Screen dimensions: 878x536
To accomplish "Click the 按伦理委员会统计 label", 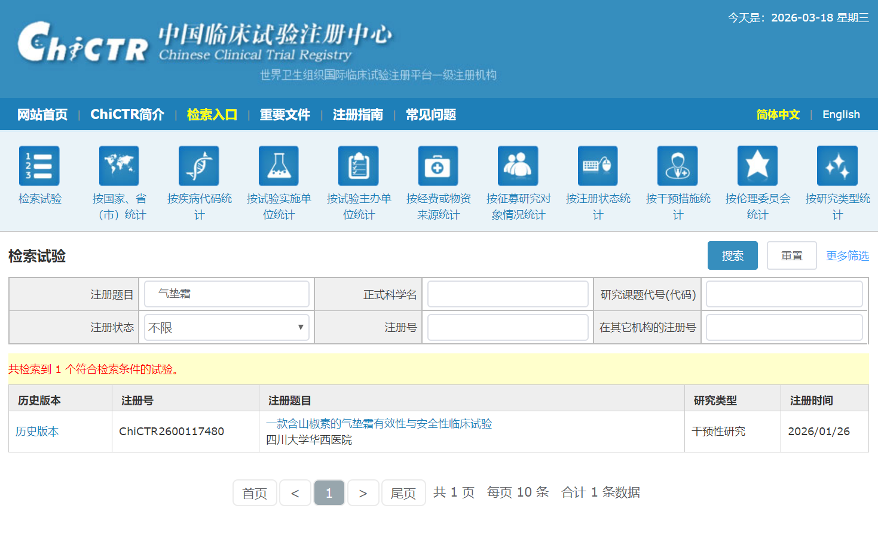I will (x=757, y=207).
